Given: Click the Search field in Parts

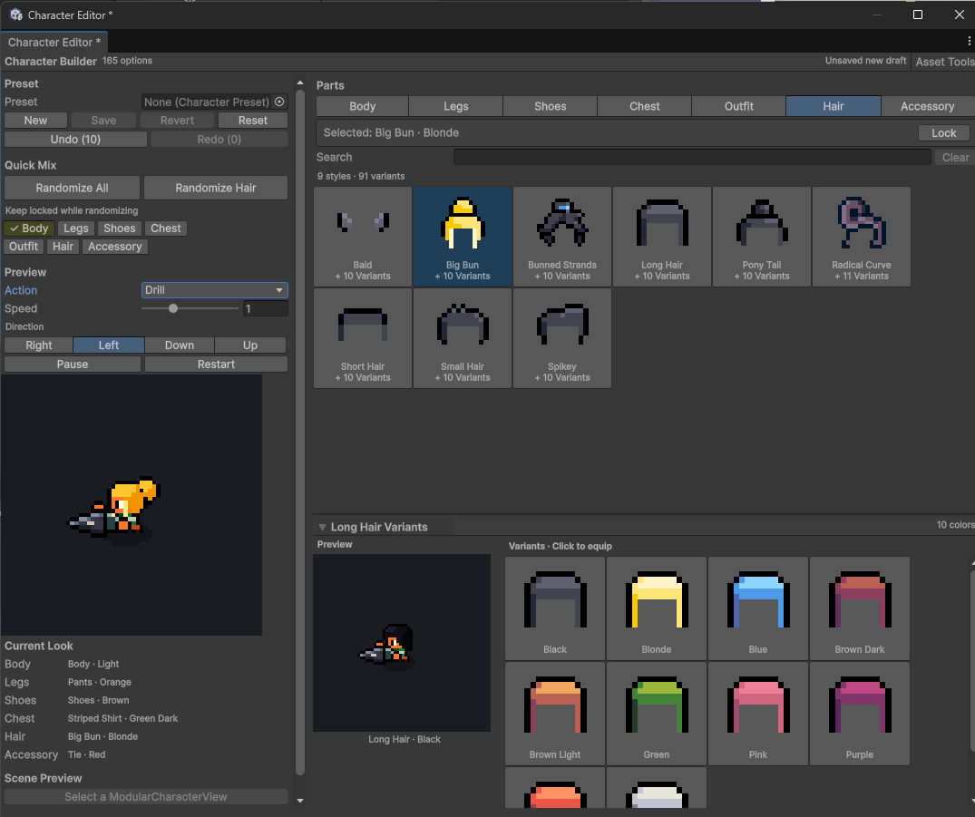Looking at the screenshot, I should click(692, 157).
